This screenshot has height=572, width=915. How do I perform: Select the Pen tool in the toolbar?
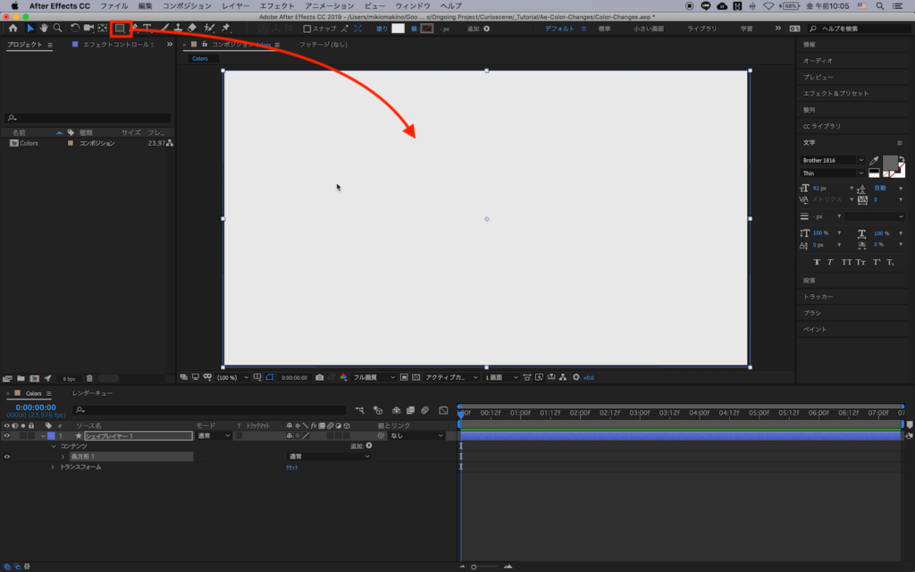pos(136,28)
